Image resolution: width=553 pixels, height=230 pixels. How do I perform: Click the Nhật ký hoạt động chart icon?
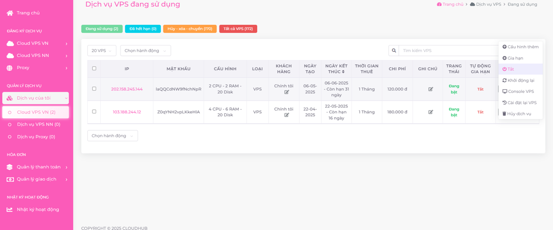click(10, 209)
